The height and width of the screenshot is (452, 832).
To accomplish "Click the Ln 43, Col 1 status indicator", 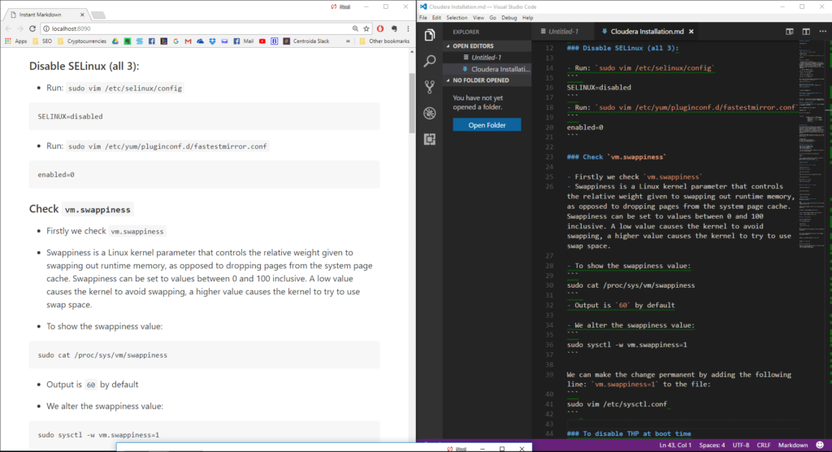I will pyautogui.click(x=675, y=445).
